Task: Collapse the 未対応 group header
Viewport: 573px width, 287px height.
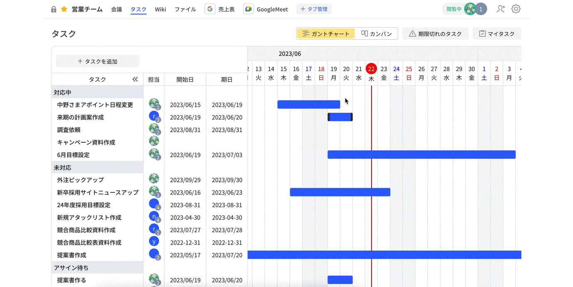Action: (63, 167)
